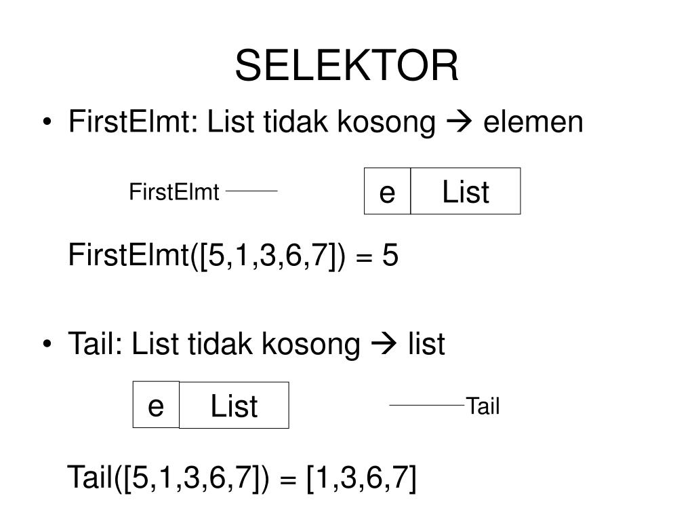The height and width of the screenshot is (521, 694).
Task: Click the Tail([5,1,3,6,7]) example expression
Action: (x=168, y=477)
